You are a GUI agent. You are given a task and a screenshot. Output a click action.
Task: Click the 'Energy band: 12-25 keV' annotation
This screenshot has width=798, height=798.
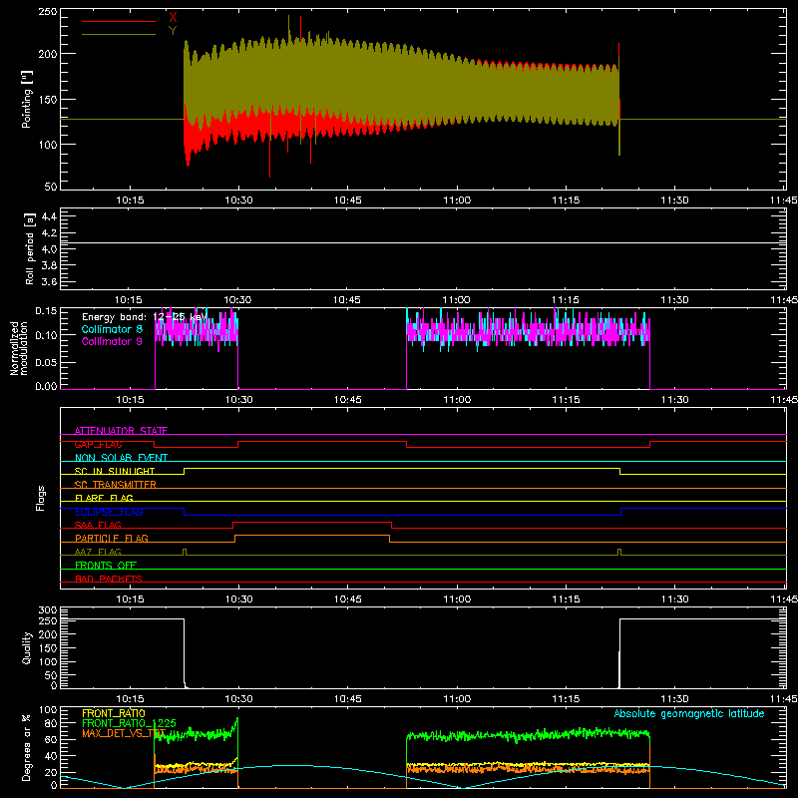coord(145,317)
